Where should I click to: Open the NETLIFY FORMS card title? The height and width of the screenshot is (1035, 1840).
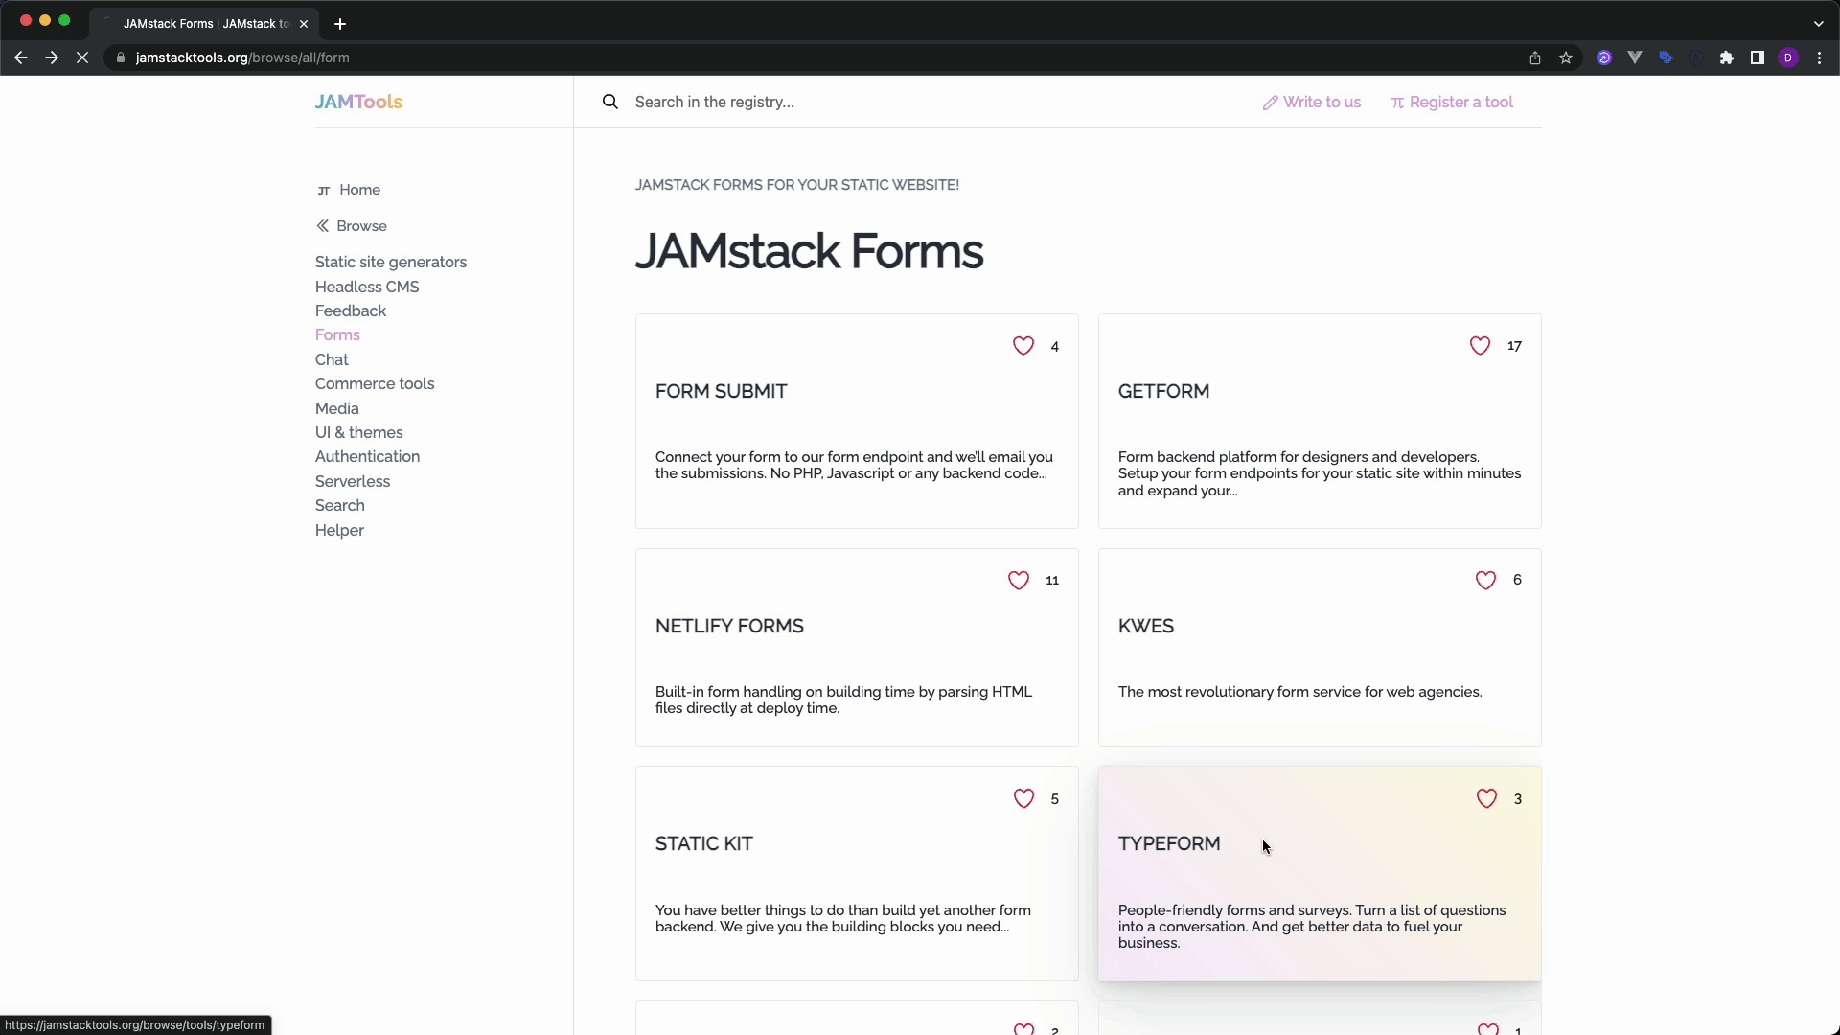729,626
